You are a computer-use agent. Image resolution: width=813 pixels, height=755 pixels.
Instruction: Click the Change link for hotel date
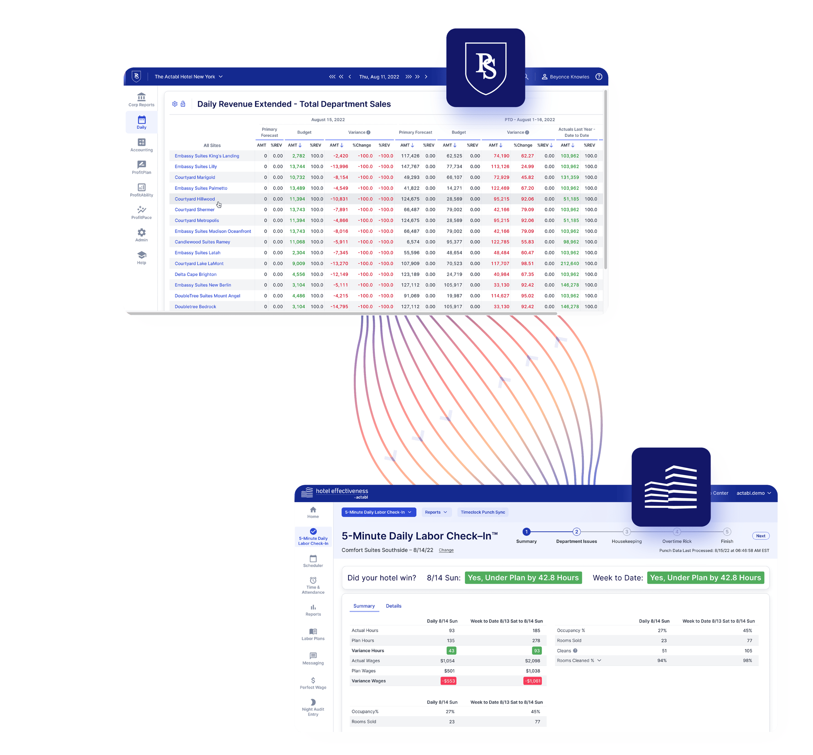tap(446, 550)
